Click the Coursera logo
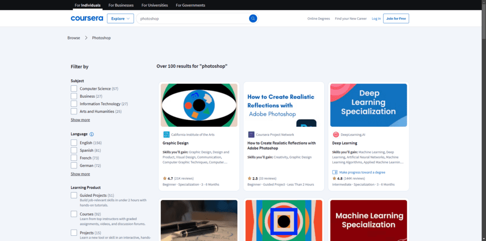Image resolution: width=486 pixels, height=241 pixels. (x=87, y=19)
